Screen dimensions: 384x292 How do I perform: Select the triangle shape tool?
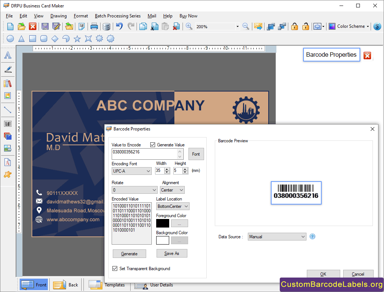[x=22, y=39]
